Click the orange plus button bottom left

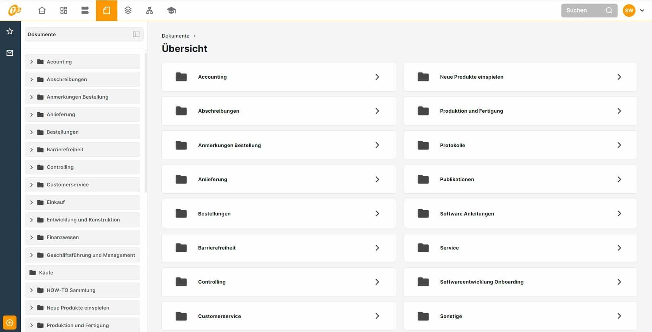tap(9, 323)
